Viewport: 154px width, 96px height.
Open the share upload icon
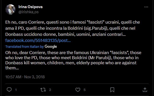click(145, 90)
